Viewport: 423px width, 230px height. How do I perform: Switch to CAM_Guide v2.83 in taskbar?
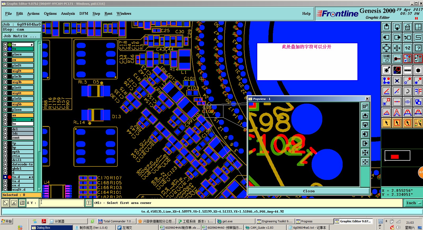click(265, 227)
